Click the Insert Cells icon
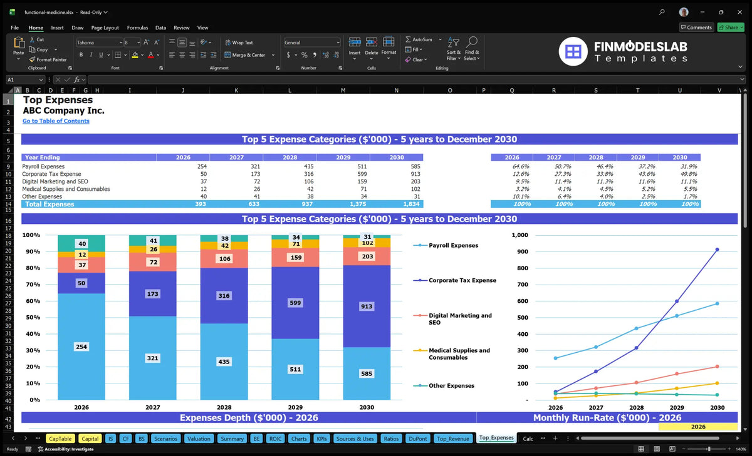This screenshot has height=456, width=752. (x=355, y=42)
